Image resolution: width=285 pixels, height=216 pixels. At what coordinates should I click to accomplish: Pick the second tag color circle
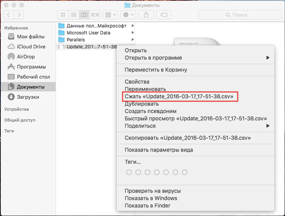(x=138, y=172)
